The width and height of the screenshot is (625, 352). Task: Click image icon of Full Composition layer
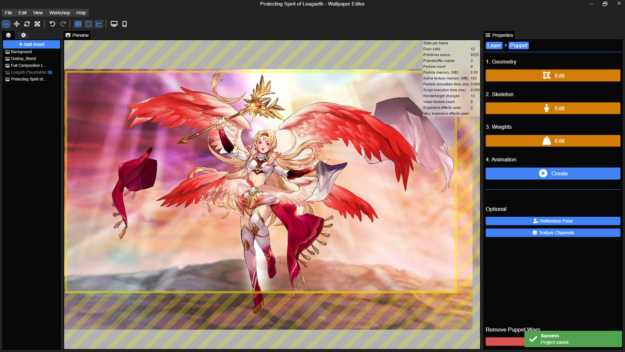pos(7,65)
